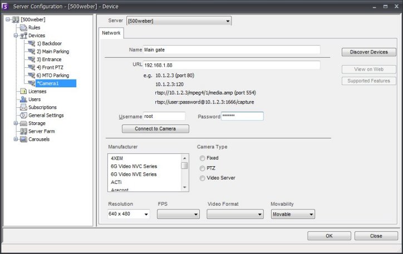Click the Name input field
403x254 pixels.
[x=232, y=50]
